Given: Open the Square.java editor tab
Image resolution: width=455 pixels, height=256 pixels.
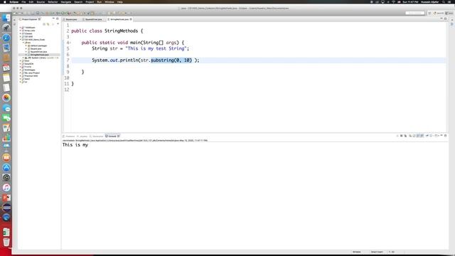Looking at the screenshot, I should 71,19.
